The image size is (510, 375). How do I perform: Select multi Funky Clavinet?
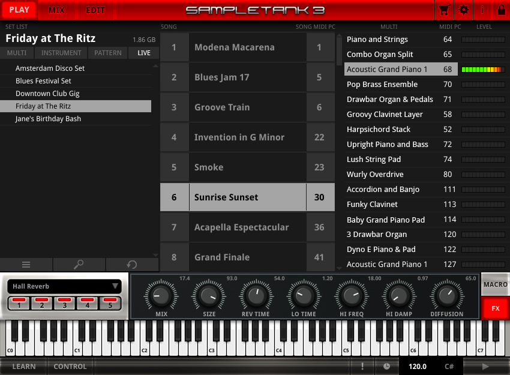click(x=401, y=204)
